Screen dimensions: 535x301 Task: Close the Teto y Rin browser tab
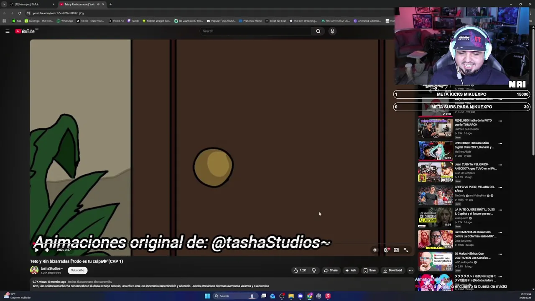pos(103,4)
